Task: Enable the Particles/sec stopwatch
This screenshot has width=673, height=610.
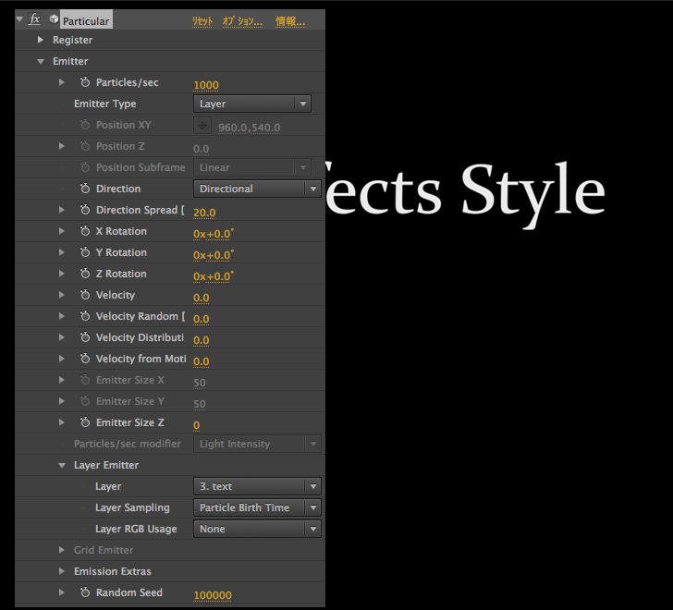Action: pyautogui.click(x=85, y=83)
